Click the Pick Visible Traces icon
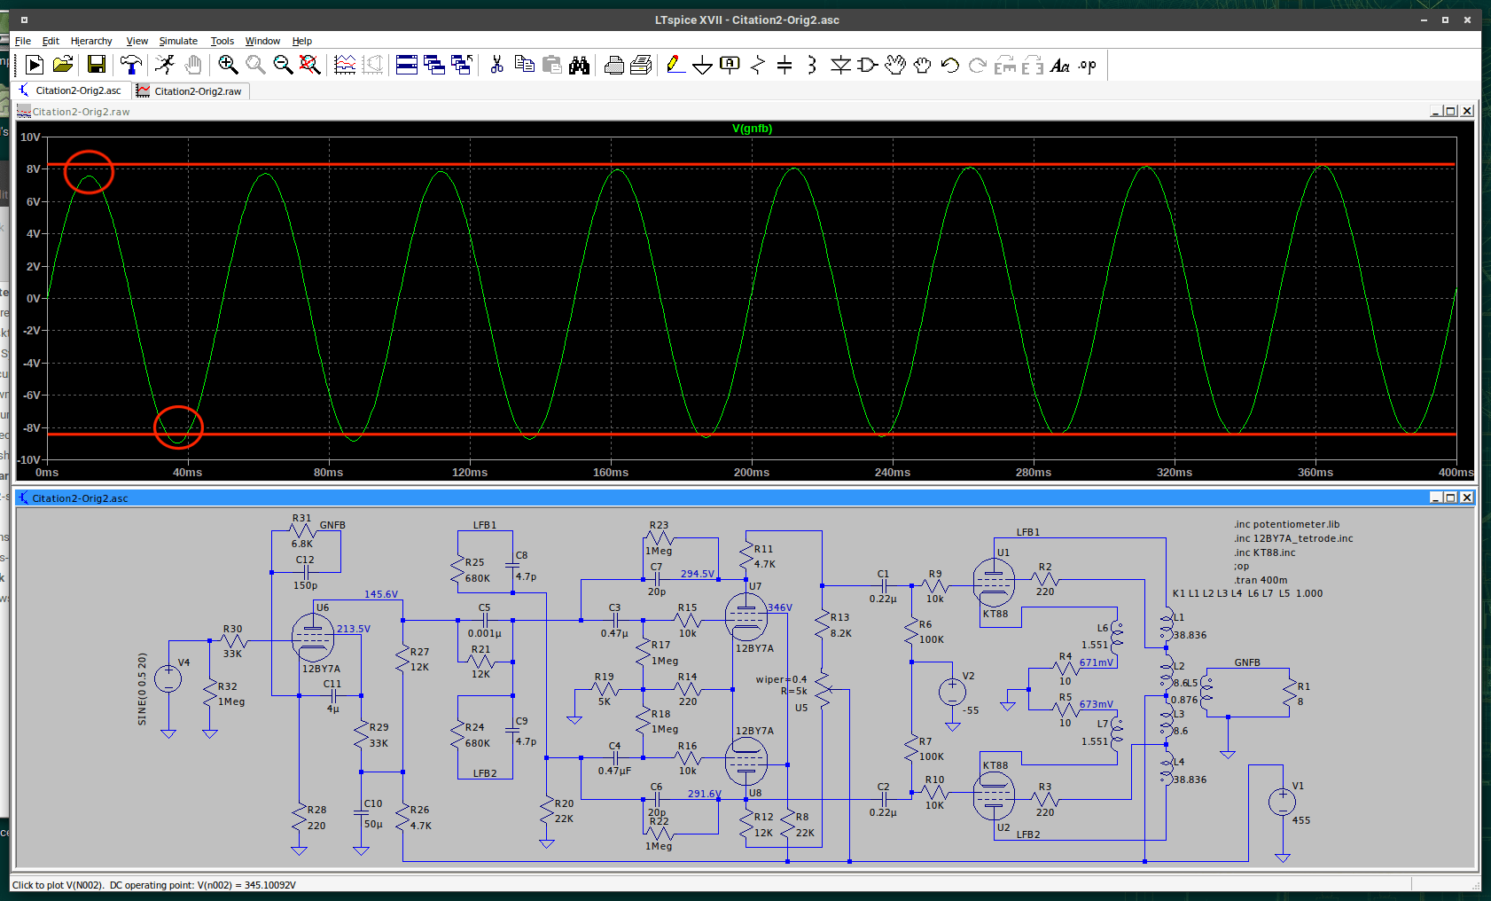 coord(345,65)
